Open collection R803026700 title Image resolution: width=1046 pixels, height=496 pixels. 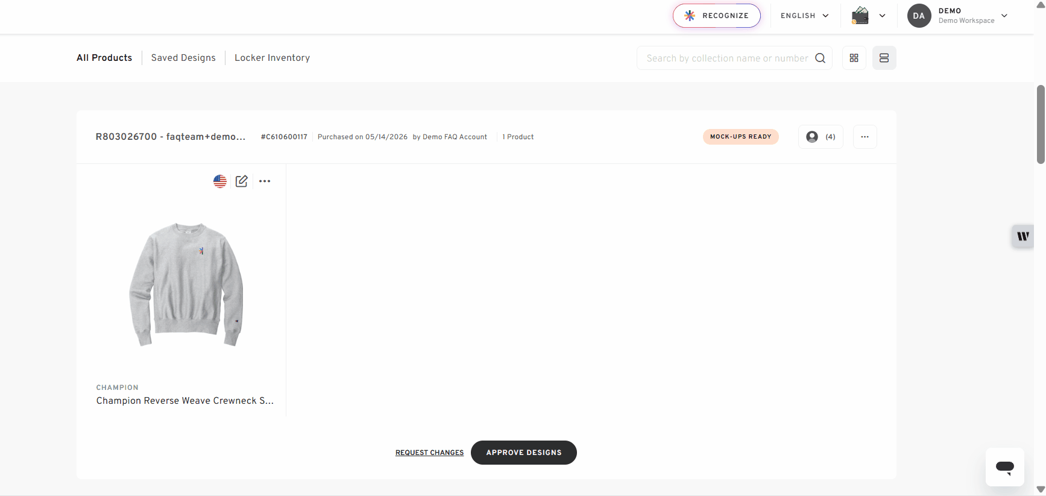[x=171, y=137]
